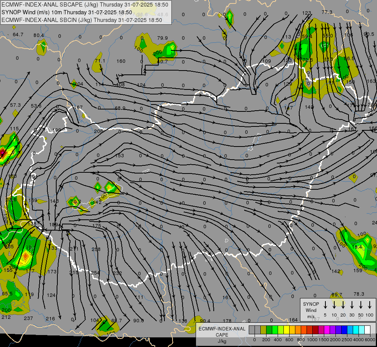Viewport: 377px width, 347px height.
Task: Click the 50 m/s wind arrow in legend
Action: coord(361,305)
